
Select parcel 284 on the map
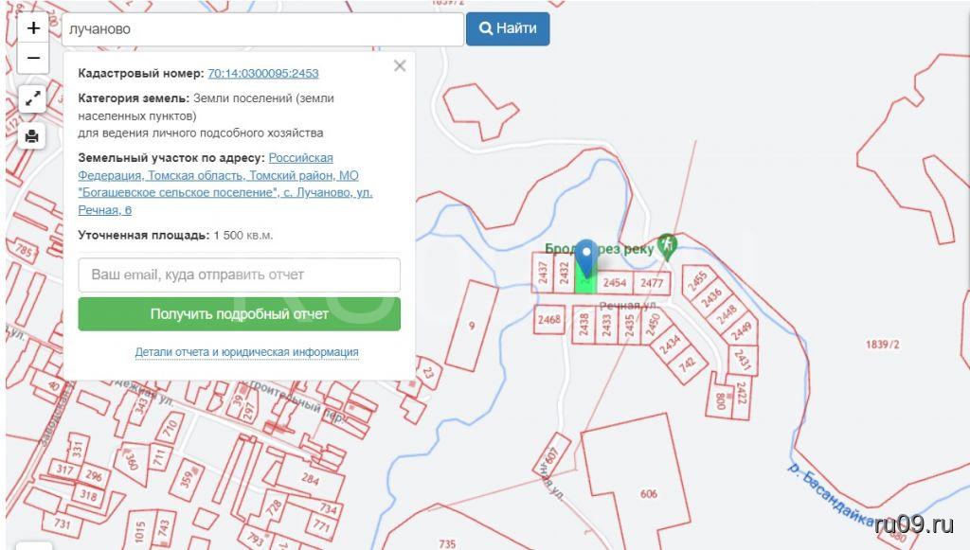(x=310, y=479)
